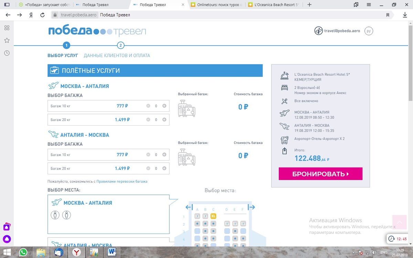413x258 pixels.
Task: Click step 2 circle in progress bar
Action: point(120,45)
